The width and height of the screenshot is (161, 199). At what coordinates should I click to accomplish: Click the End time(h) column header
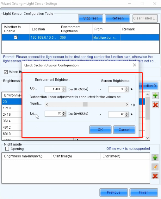tap(125, 156)
